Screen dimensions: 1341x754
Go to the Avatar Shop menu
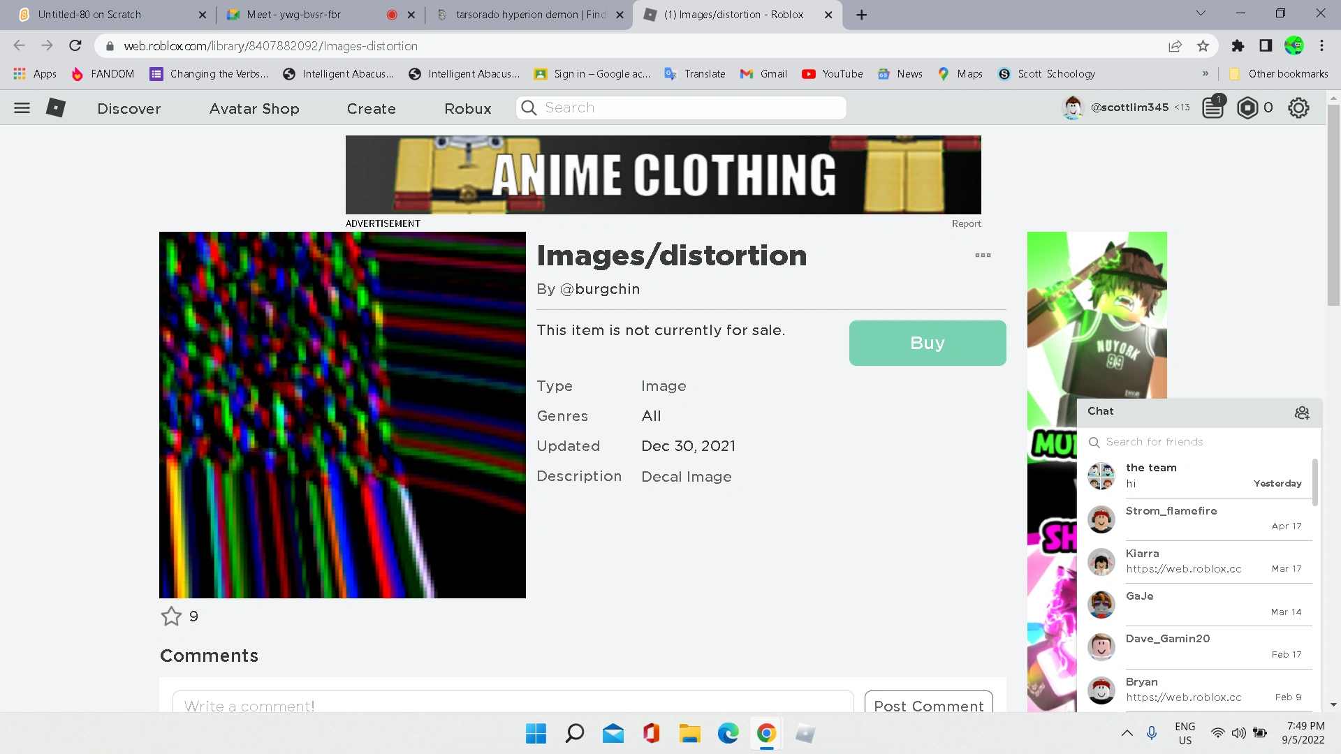coord(254,108)
